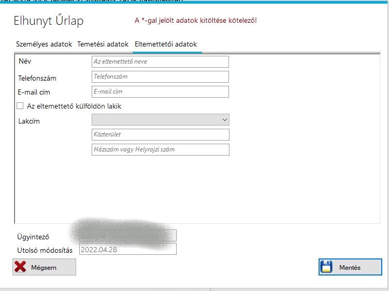Click the 'Elhunyt Űrlap' form title

[48, 21]
